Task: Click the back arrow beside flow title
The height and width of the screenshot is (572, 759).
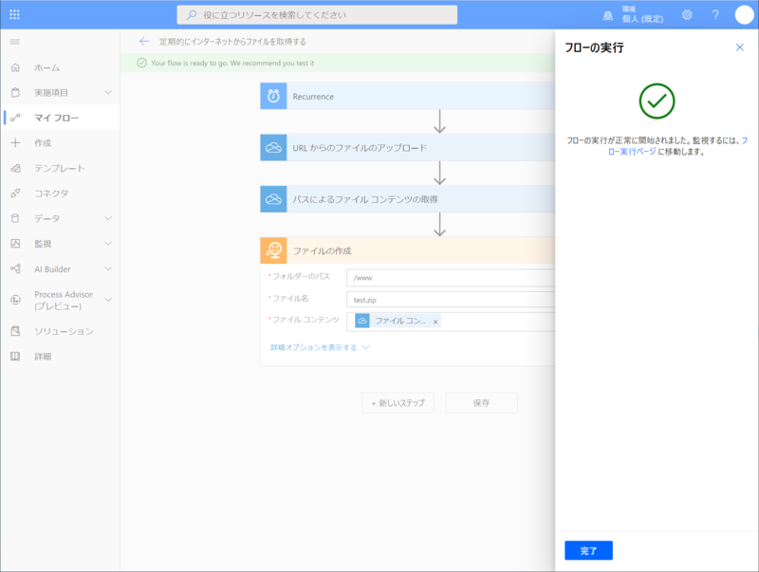Action: (x=144, y=41)
